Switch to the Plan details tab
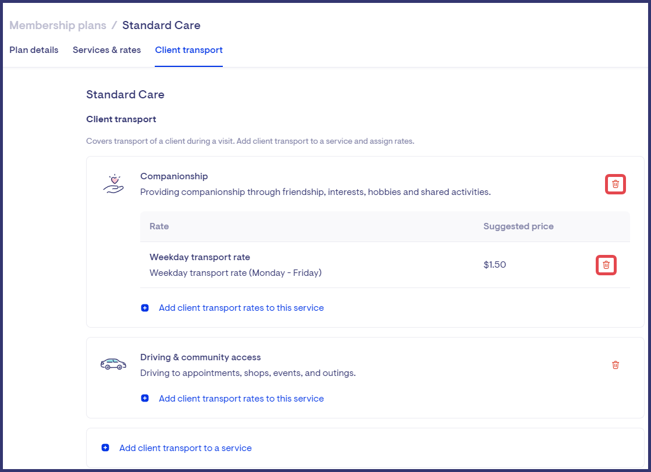The height and width of the screenshot is (472, 651). [x=34, y=50]
